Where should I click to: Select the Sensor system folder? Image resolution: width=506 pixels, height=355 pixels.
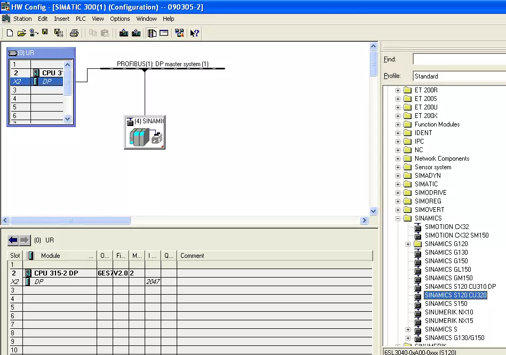pyautogui.click(x=433, y=167)
